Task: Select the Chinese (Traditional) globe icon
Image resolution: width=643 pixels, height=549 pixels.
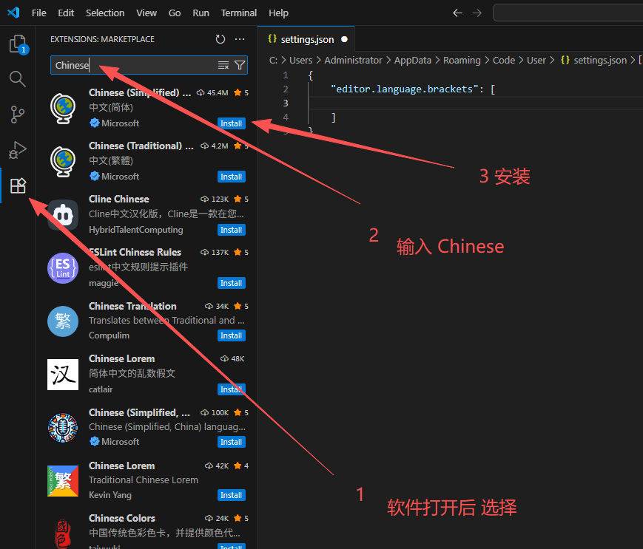Action: pos(63,161)
